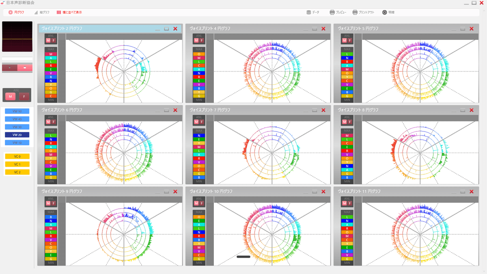The image size is (487, 274).
Task: Click red R swatch in ヴォイスプリント 11
Action: coord(347,228)
